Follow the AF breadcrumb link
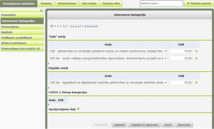This screenshot has width=214, height=129. 52,26
